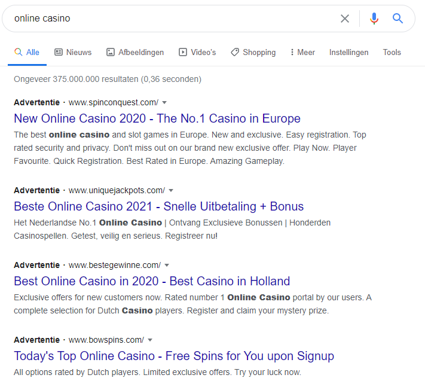This screenshot has width=425, height=390.
Task: Clear the search box with the X icon
Action: point(345,19)
